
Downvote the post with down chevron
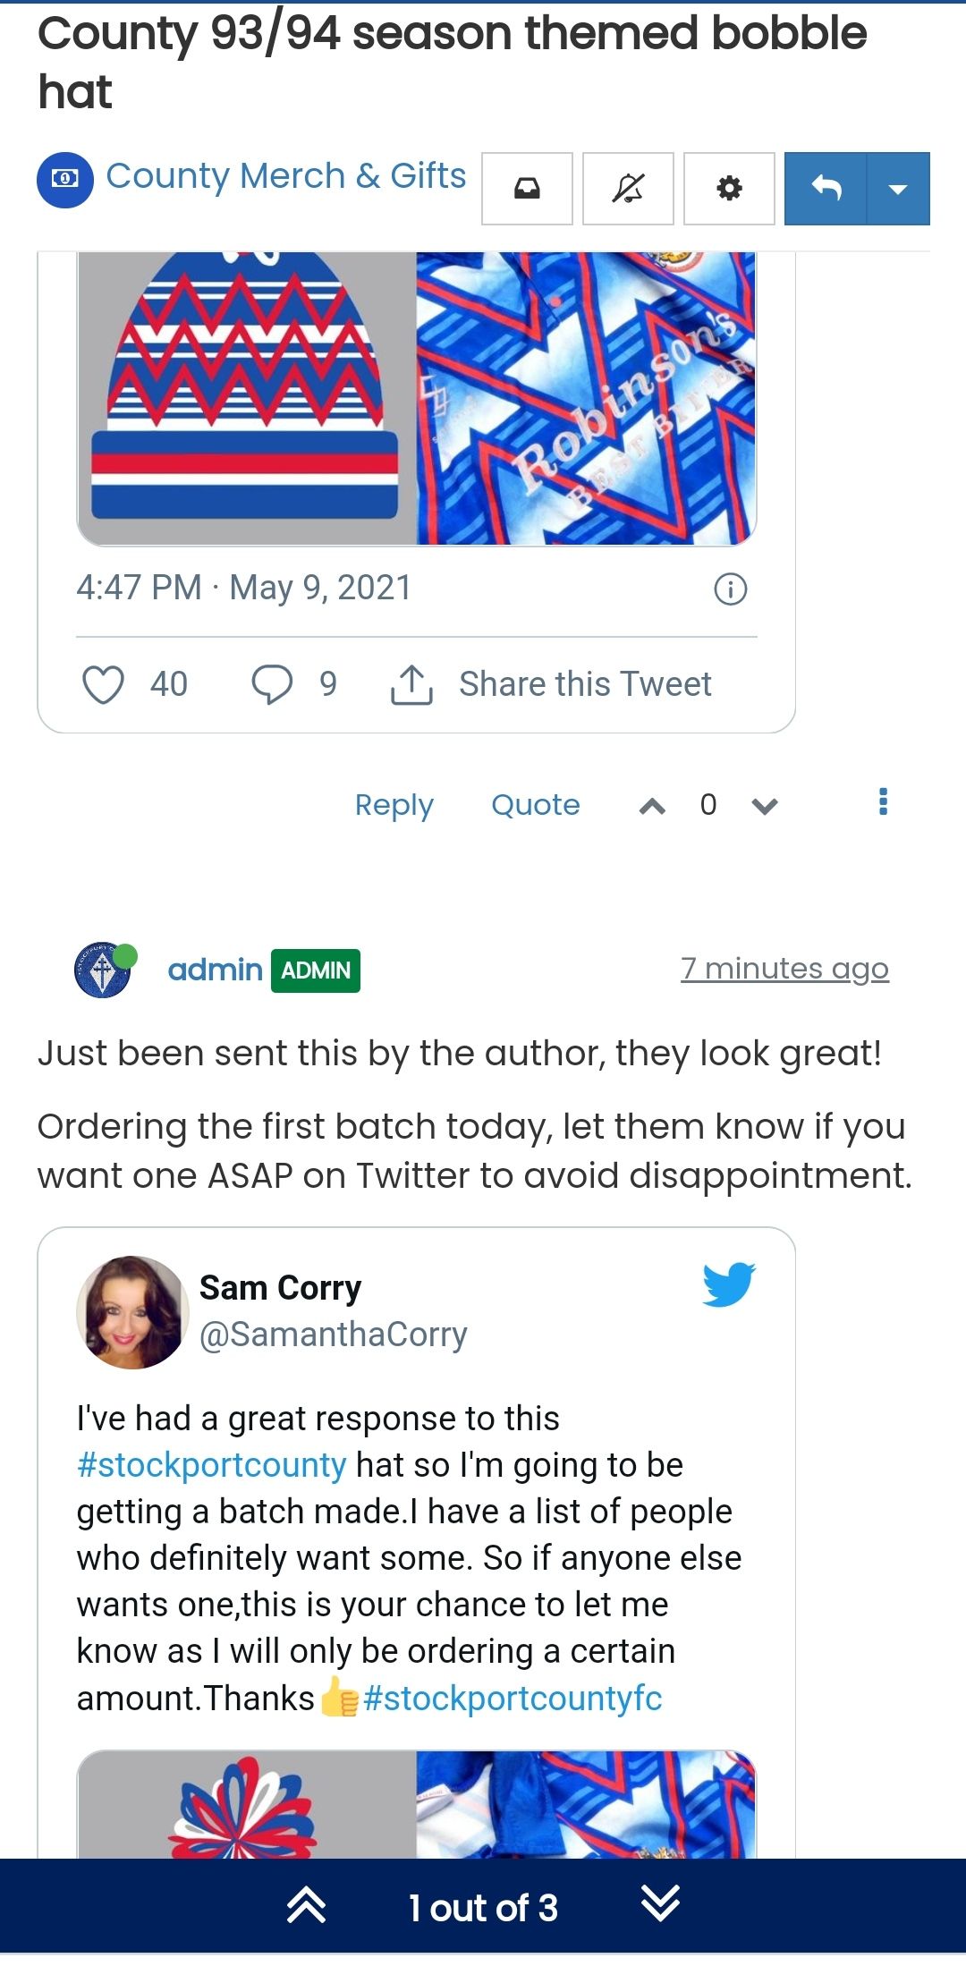click(765, 807)
